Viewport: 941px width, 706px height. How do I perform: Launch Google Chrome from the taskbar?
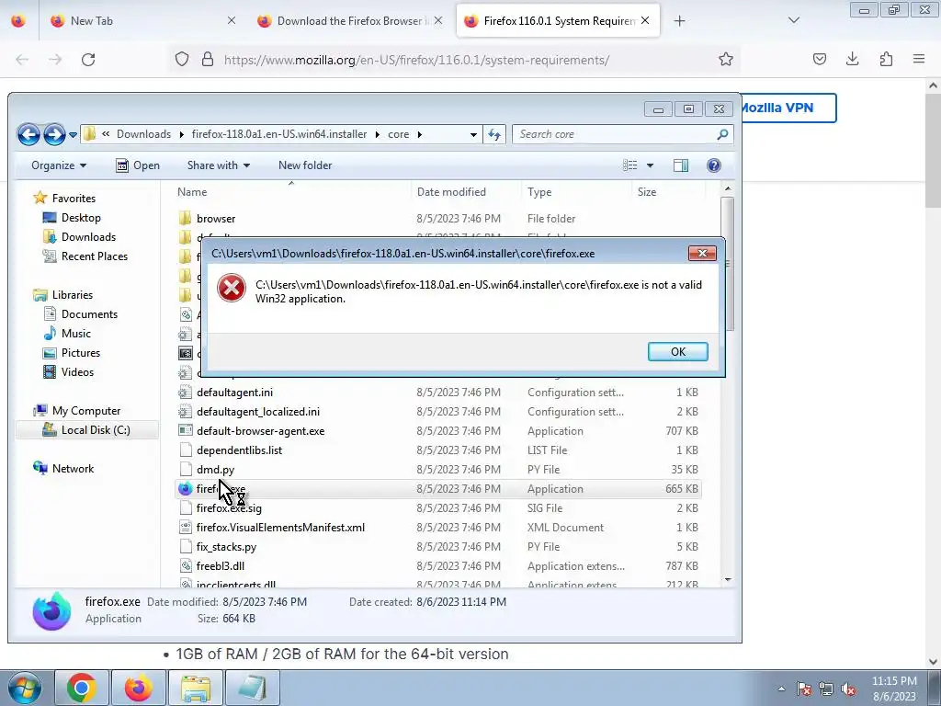82,688
